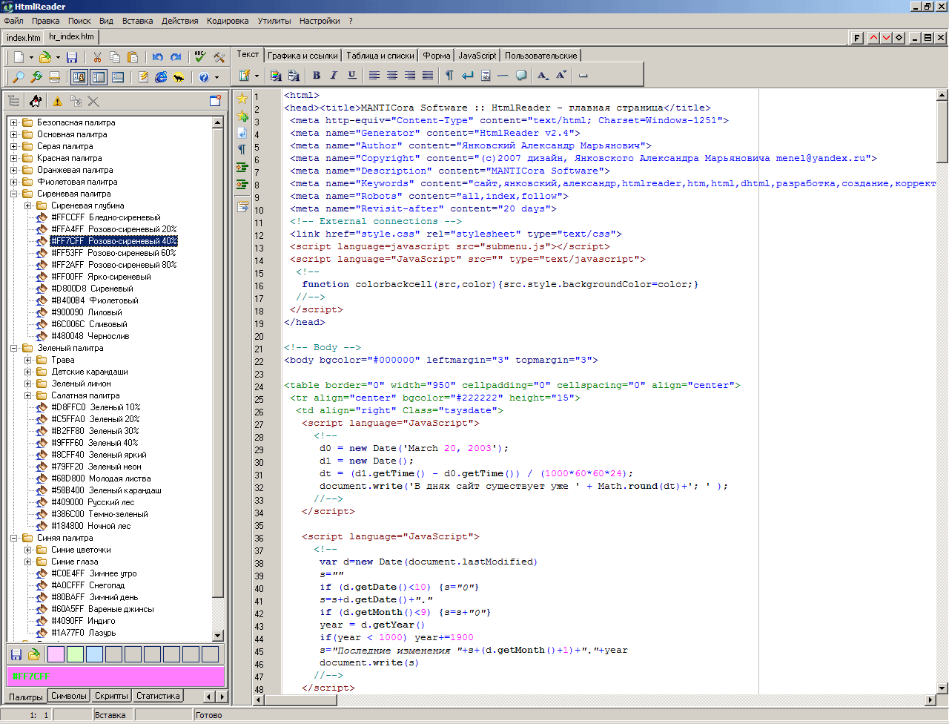Viewport: 949px width, 724px height.
Task: Expand the Красная палитра tree node
Action: click(13, 158)
